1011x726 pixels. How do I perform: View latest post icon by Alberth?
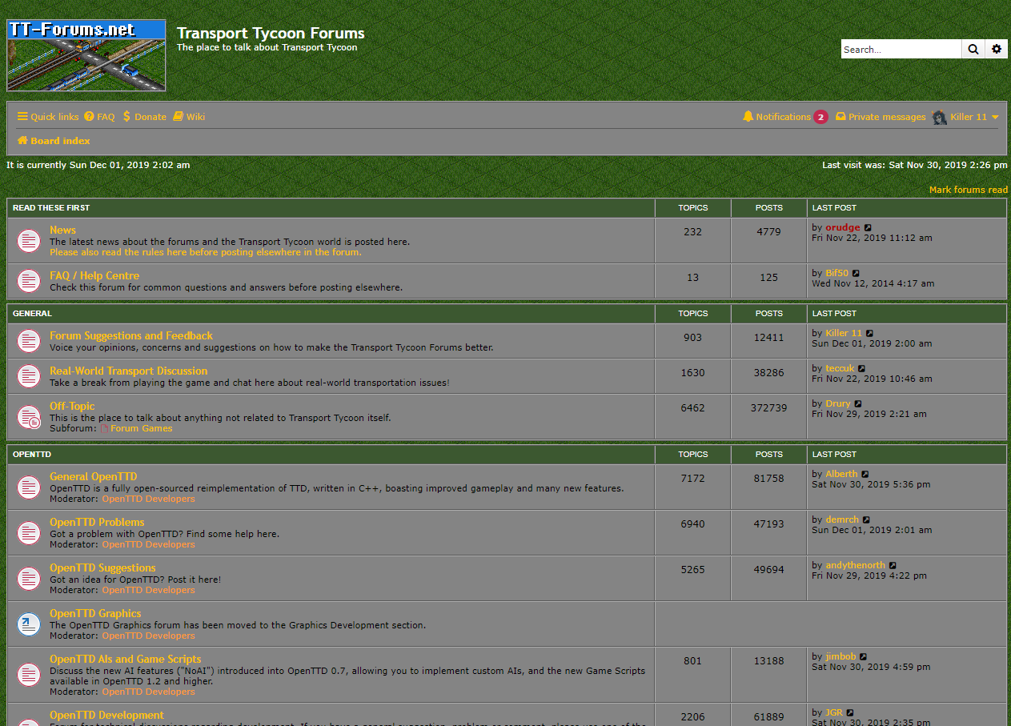865,475
